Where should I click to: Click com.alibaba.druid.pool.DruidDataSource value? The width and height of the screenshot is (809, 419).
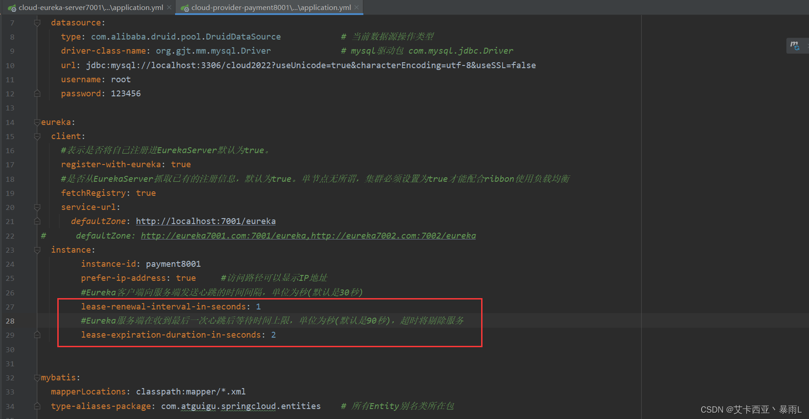[186, 37]
